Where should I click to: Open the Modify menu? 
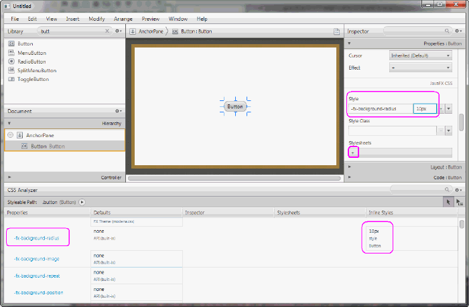[96, 19]
